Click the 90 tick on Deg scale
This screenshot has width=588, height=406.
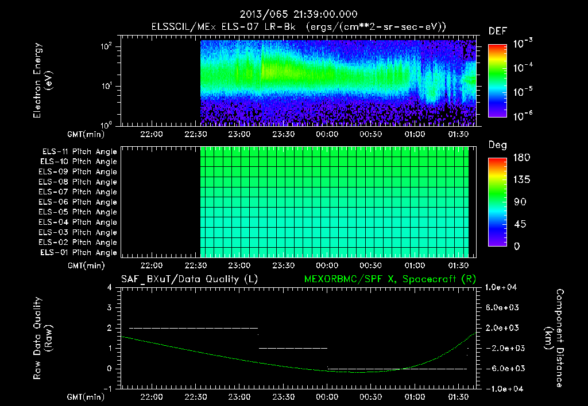click(520, 202)
